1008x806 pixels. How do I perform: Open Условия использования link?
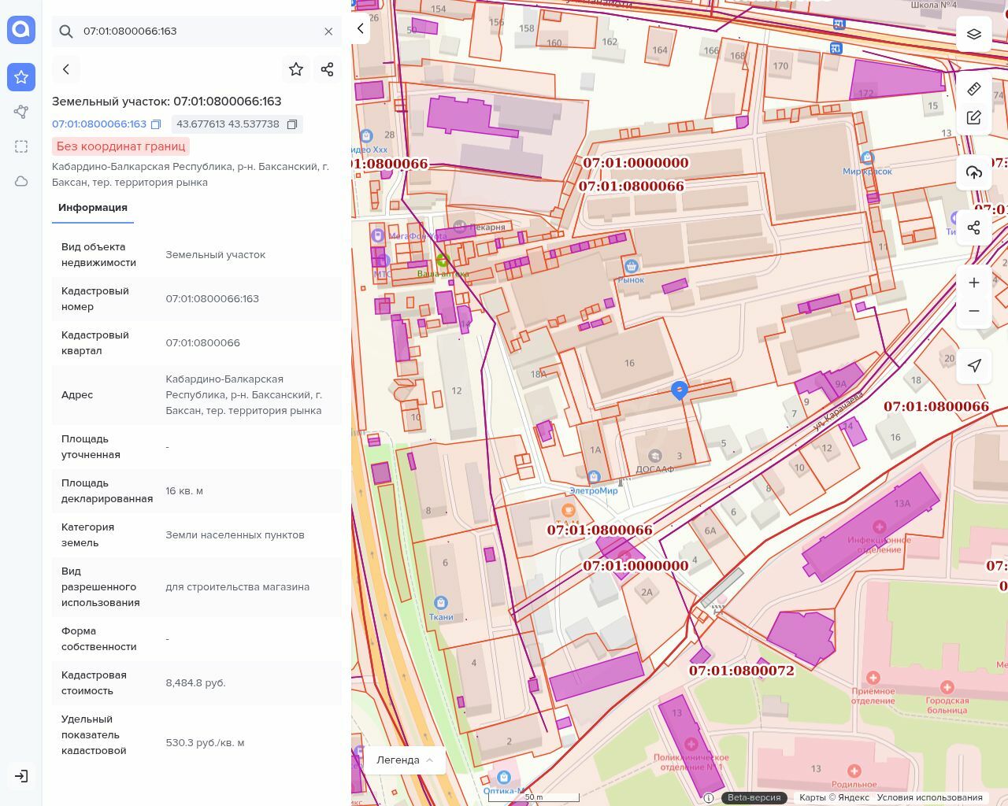[x=929, y=797]
